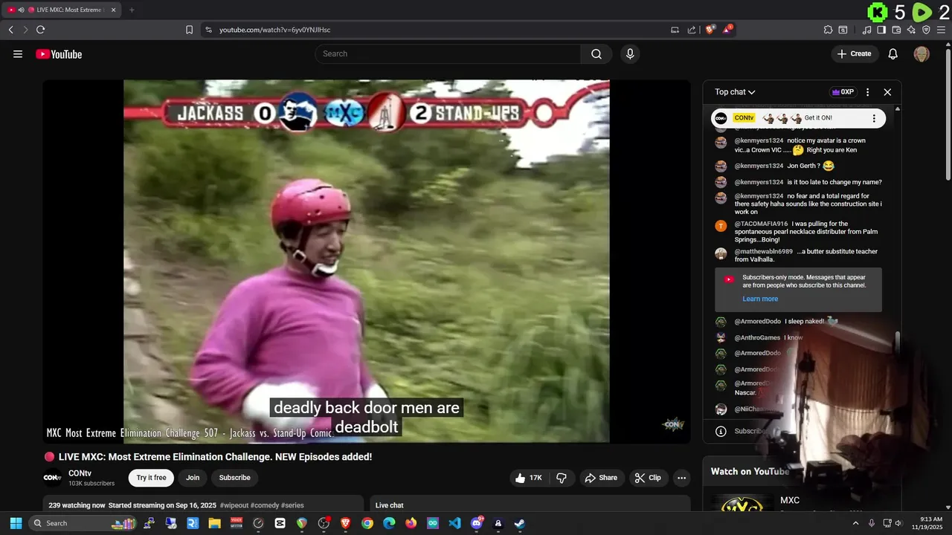Image resolution: width=952 pixels, height=535 pixels.
Task: Click the YouTube search input field
Action: click(448, 53)
